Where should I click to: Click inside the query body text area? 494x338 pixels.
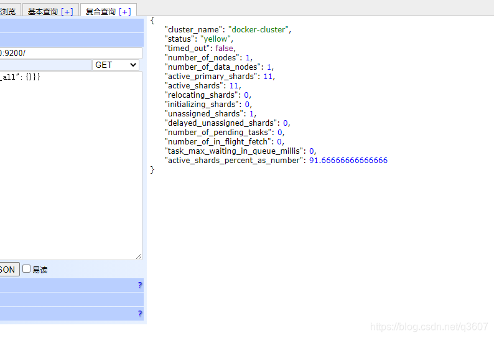71,166
